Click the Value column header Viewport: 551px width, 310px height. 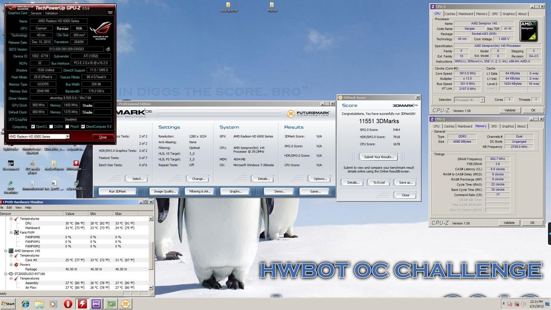click(x=76, y=214)
